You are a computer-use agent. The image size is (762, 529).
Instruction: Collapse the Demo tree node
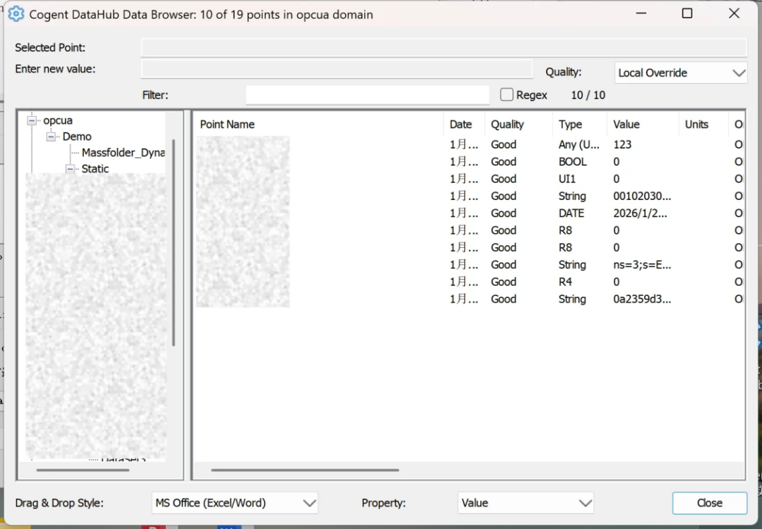(51, 137)
